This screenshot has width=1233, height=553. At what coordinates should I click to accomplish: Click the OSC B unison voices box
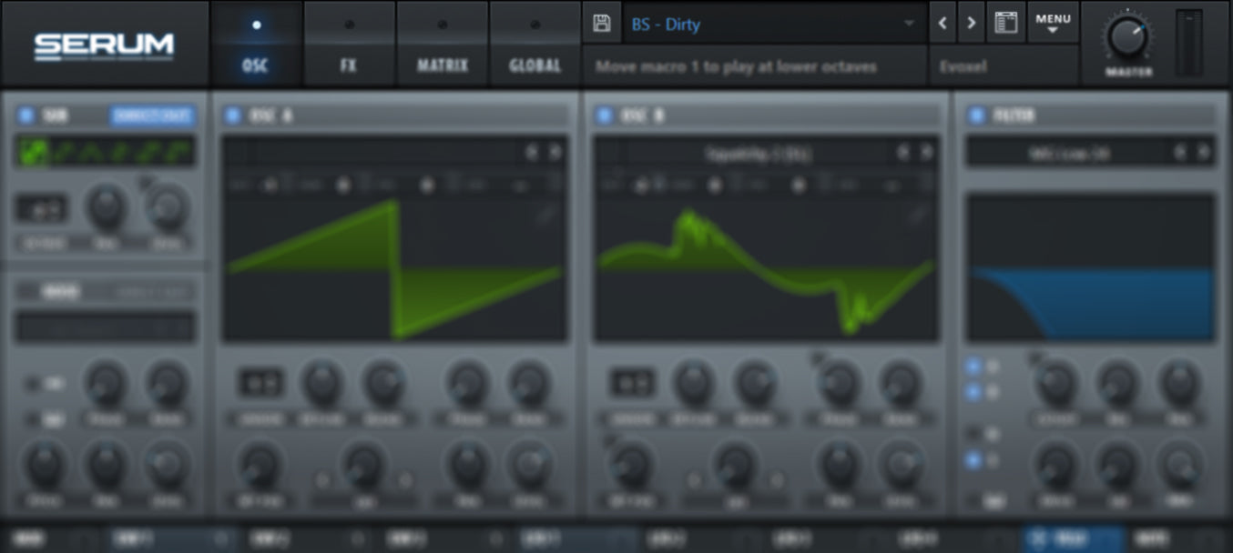click(x=632, y=383)
